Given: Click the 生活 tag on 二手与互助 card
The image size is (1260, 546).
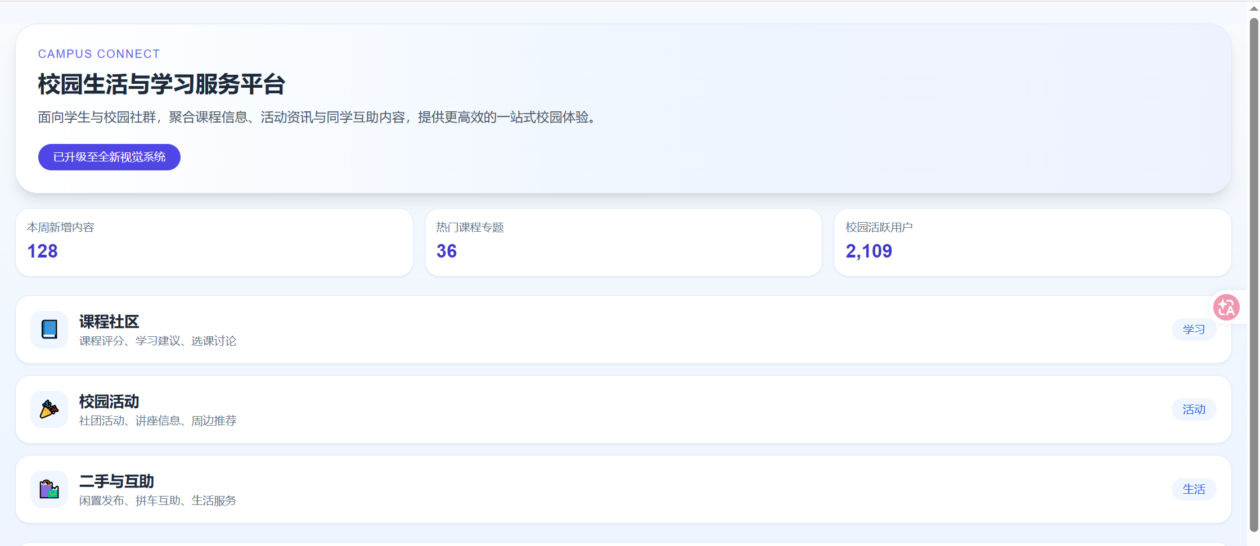Looking at the screenshot, I should pos(1194,489).
